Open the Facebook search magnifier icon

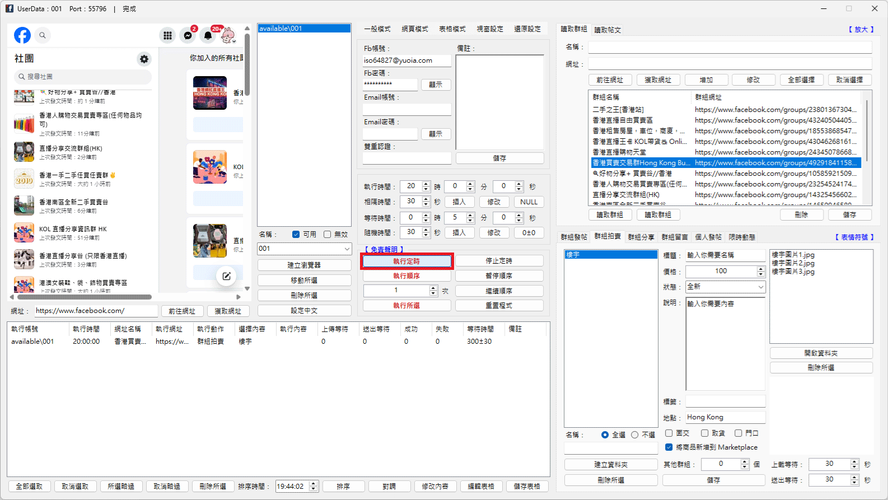coord(43,35)
